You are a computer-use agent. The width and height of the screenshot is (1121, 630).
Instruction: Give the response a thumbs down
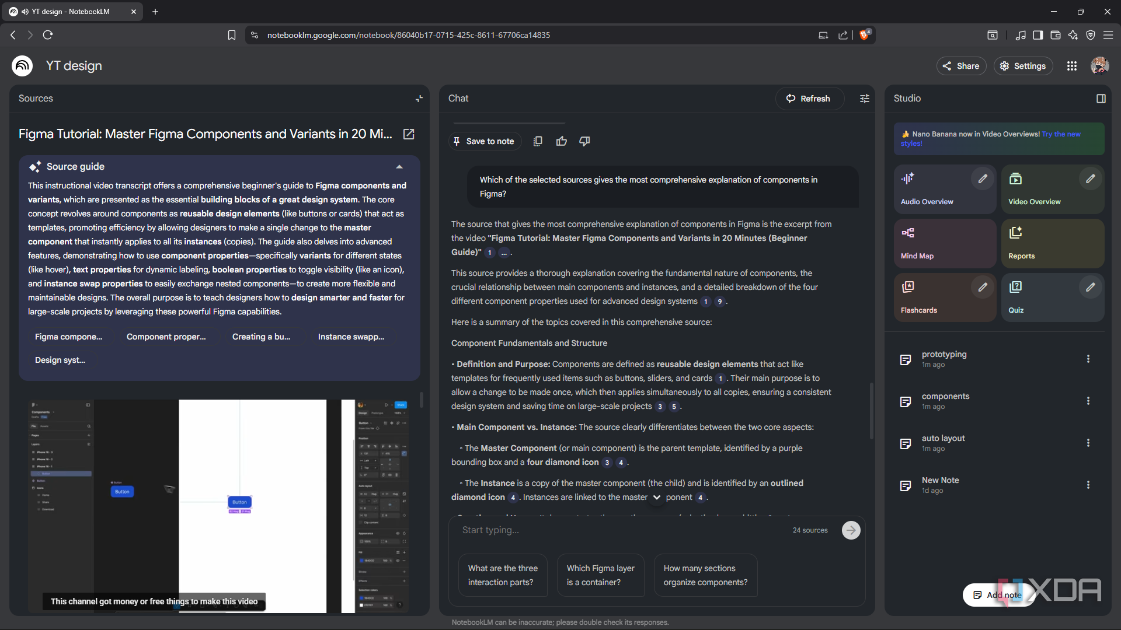[584, 141]
